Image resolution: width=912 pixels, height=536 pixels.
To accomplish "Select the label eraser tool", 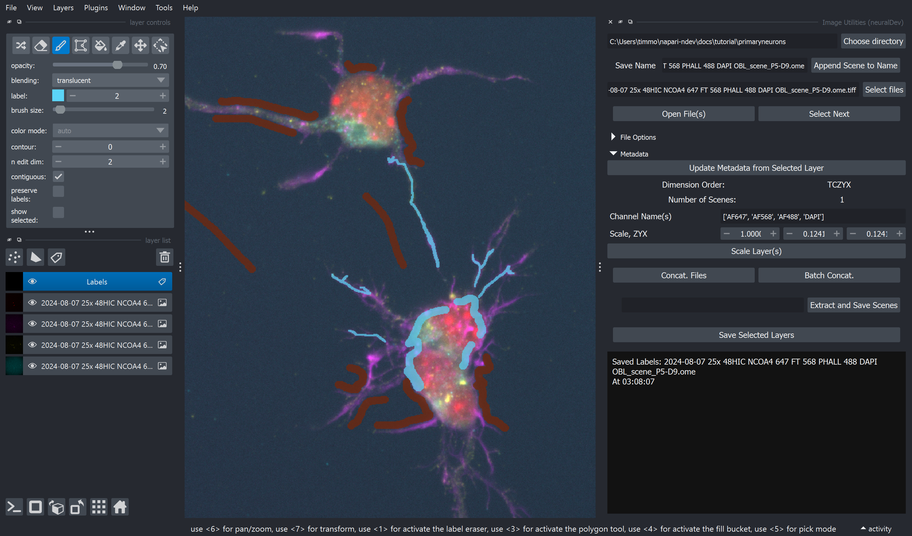I will 41,46.
